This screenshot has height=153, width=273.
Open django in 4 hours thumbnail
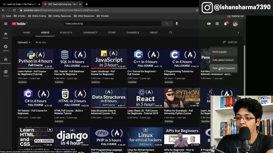(72, 137)
